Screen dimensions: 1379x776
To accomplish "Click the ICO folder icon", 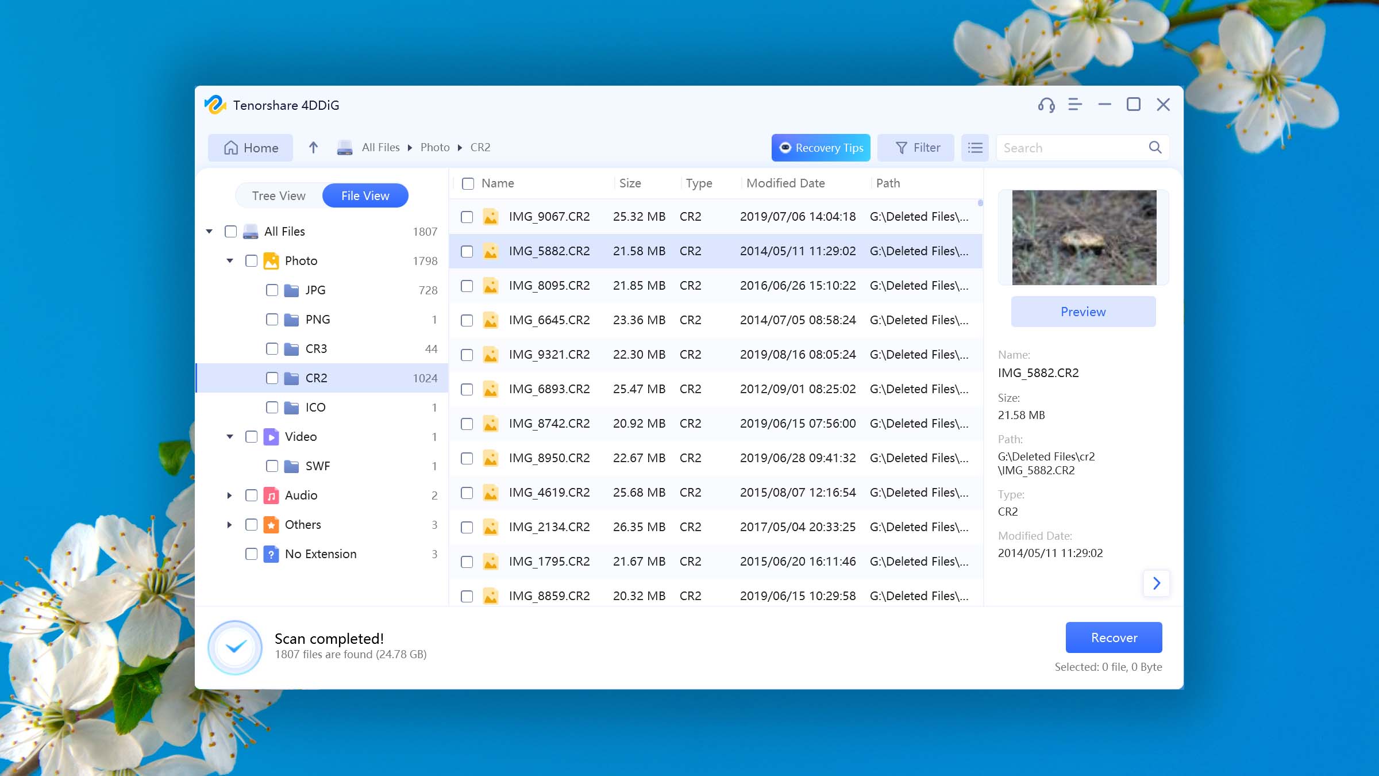I will tap(292, 408).
